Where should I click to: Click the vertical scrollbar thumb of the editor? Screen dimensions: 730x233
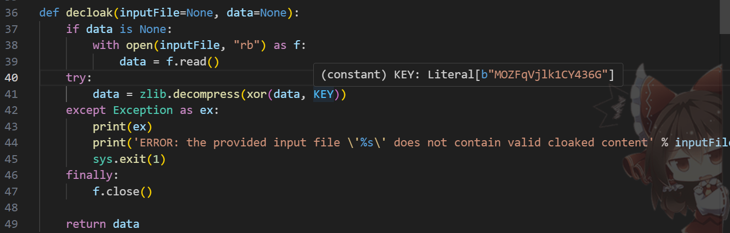point(724,17)
